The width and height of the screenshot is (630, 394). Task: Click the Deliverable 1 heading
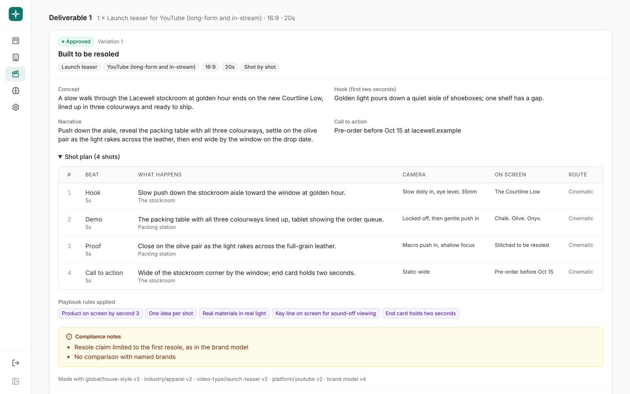(70, 18)
